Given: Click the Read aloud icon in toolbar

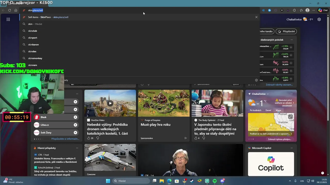Looking at the screenshot, I should [x=263, y=10].
